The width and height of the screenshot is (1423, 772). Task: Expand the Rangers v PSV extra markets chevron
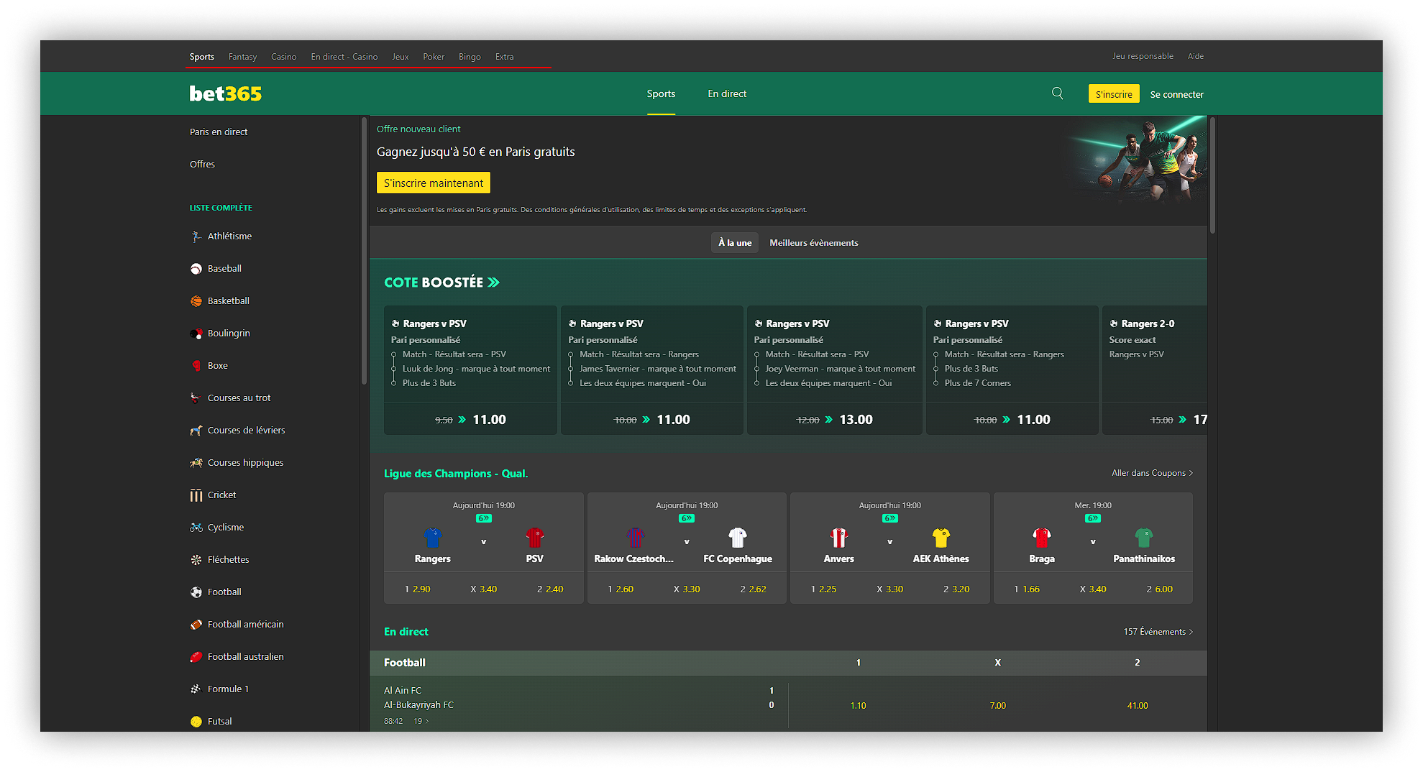[x=483, y=518]
